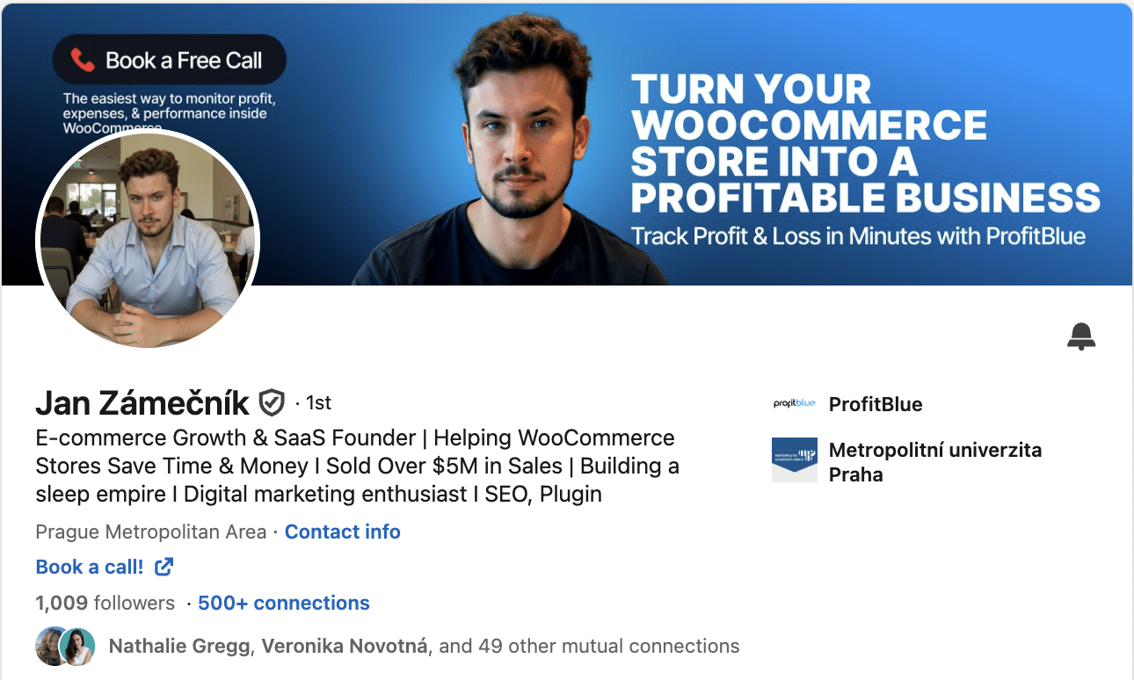Click the ProfitBlue company name
The height and width of the screenshot is (680, 1134).
point(876,404)
